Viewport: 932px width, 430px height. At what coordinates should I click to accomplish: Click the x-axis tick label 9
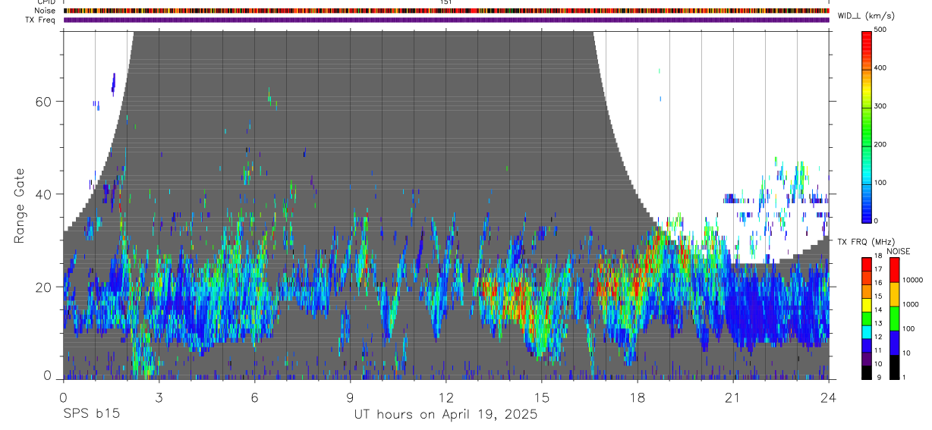[350, 397]
